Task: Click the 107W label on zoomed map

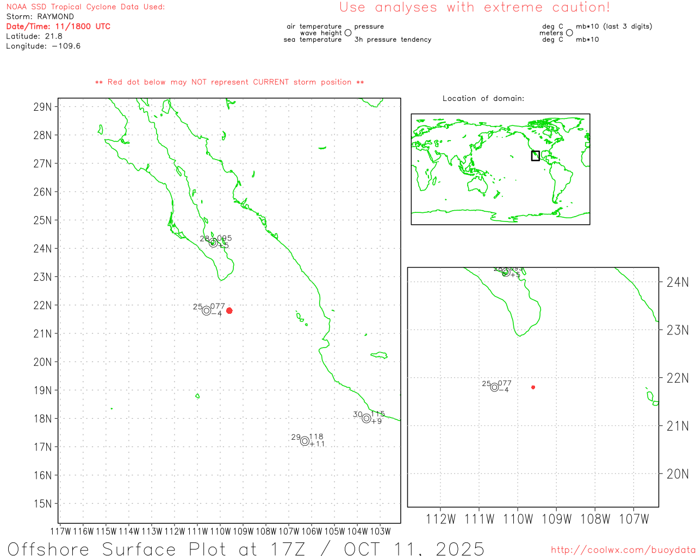Action: pyautogui.click(x=634, y=519)
